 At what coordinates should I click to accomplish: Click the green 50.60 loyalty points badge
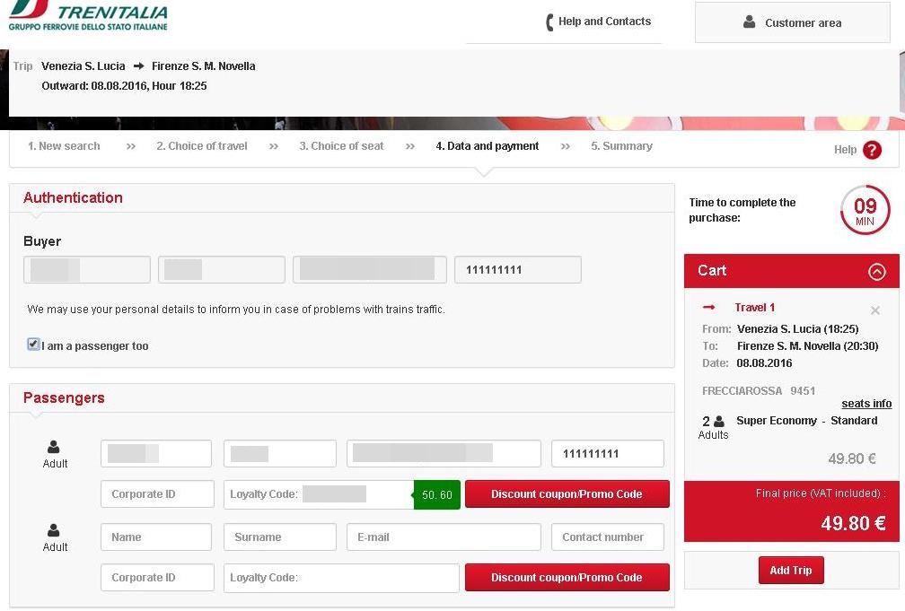tap(437, 494)
